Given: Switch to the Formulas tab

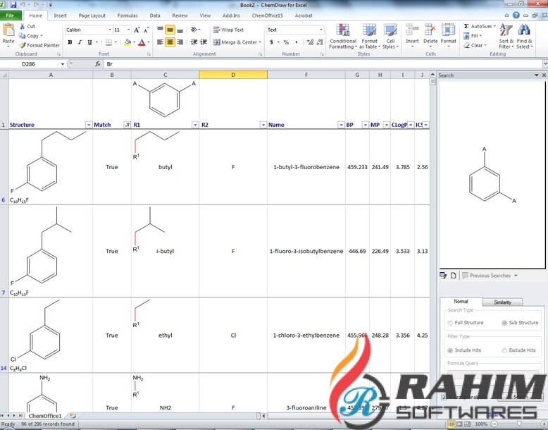Looking at the screenshot, I should 127,16.
